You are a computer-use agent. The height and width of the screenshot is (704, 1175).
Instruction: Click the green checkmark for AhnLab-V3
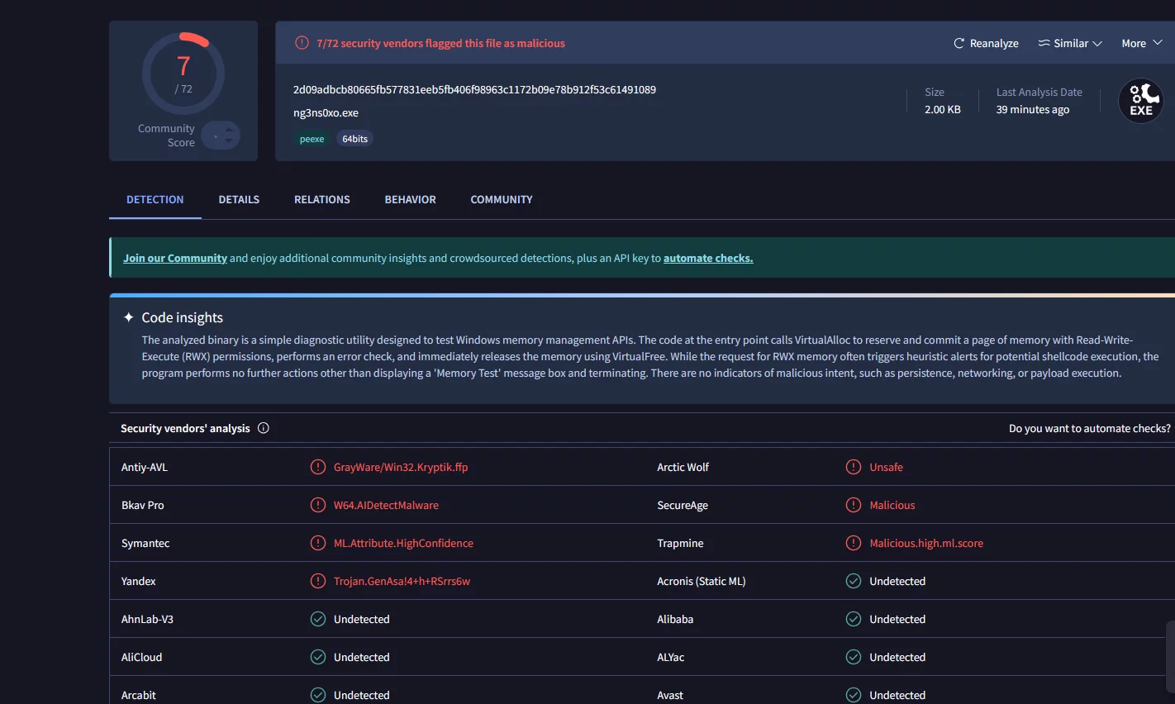click(x=318, y=619)
